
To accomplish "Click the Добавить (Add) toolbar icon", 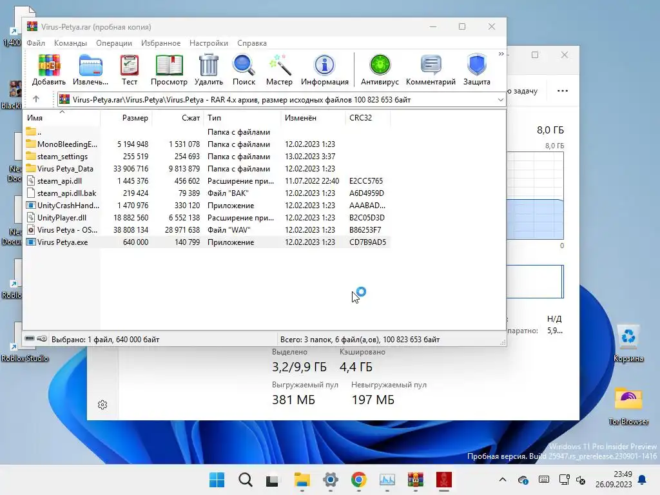I will click(49, 70).
